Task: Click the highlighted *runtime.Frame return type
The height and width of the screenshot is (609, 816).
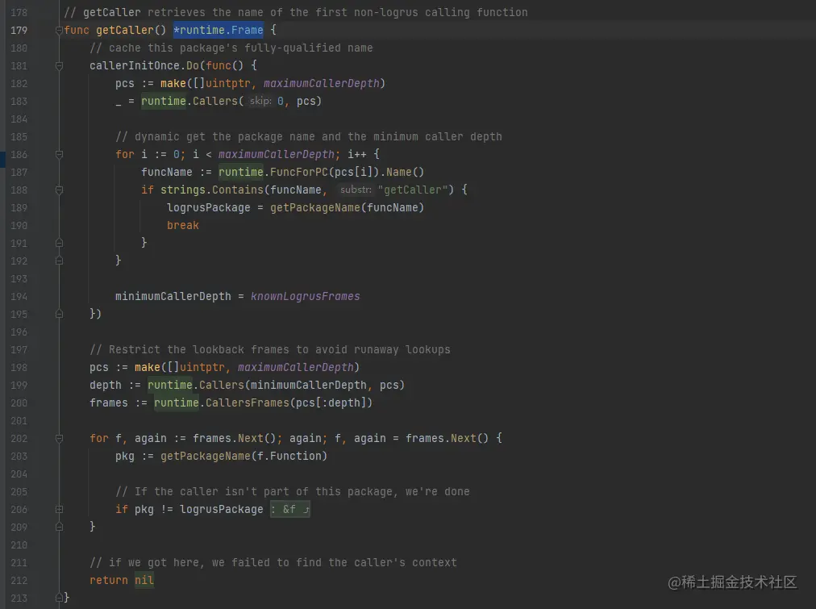Action: (x=218, y=30)
